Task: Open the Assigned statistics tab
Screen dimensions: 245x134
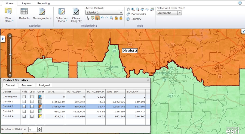Action: [44, 85]
